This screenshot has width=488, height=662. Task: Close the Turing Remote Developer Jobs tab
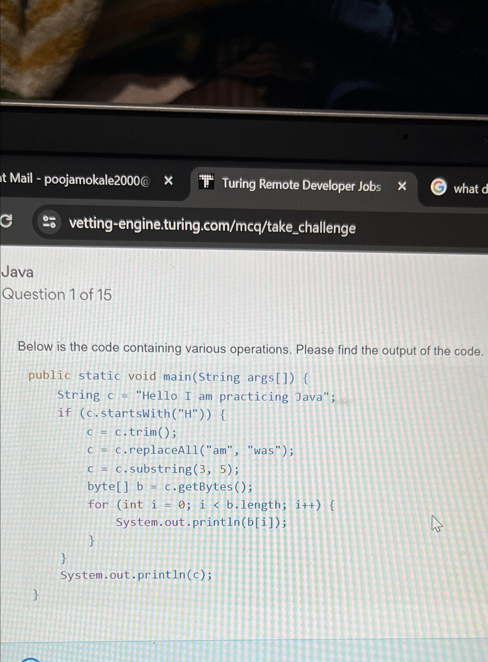pyautogui.click(x=402, y=186)
